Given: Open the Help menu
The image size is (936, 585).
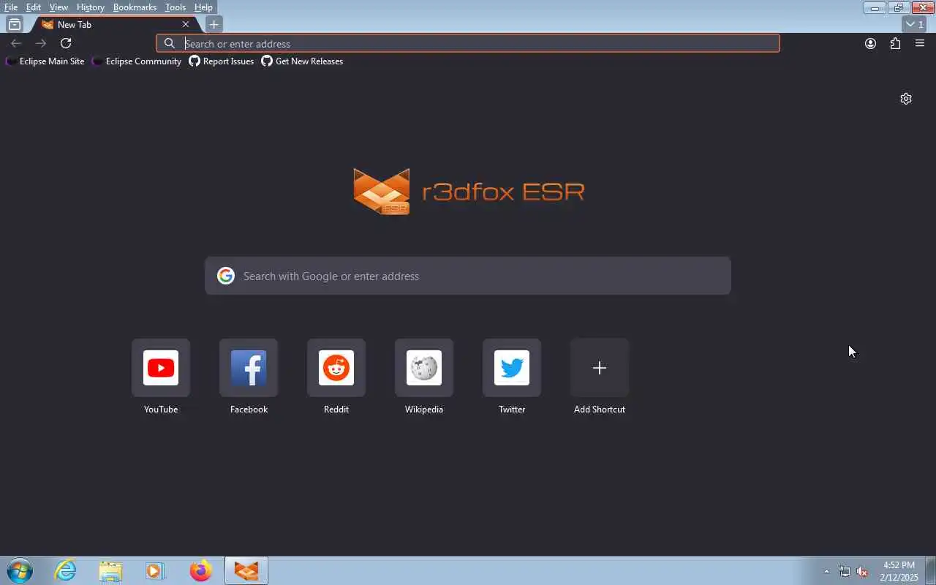Looking at the screenshot, I should [x=203, y=7].
